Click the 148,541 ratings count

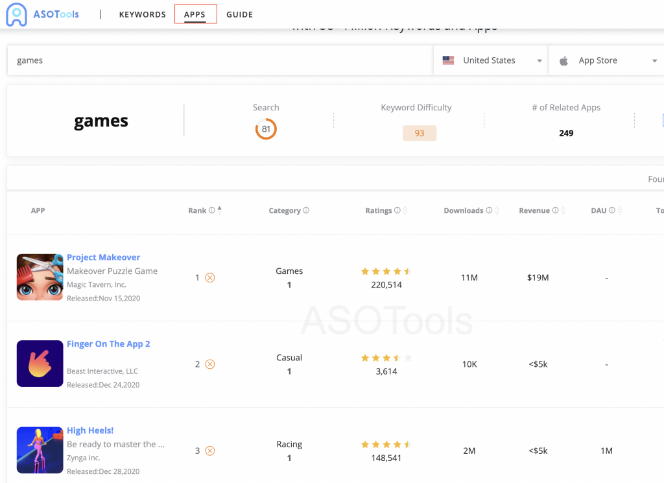coord(386,458)
